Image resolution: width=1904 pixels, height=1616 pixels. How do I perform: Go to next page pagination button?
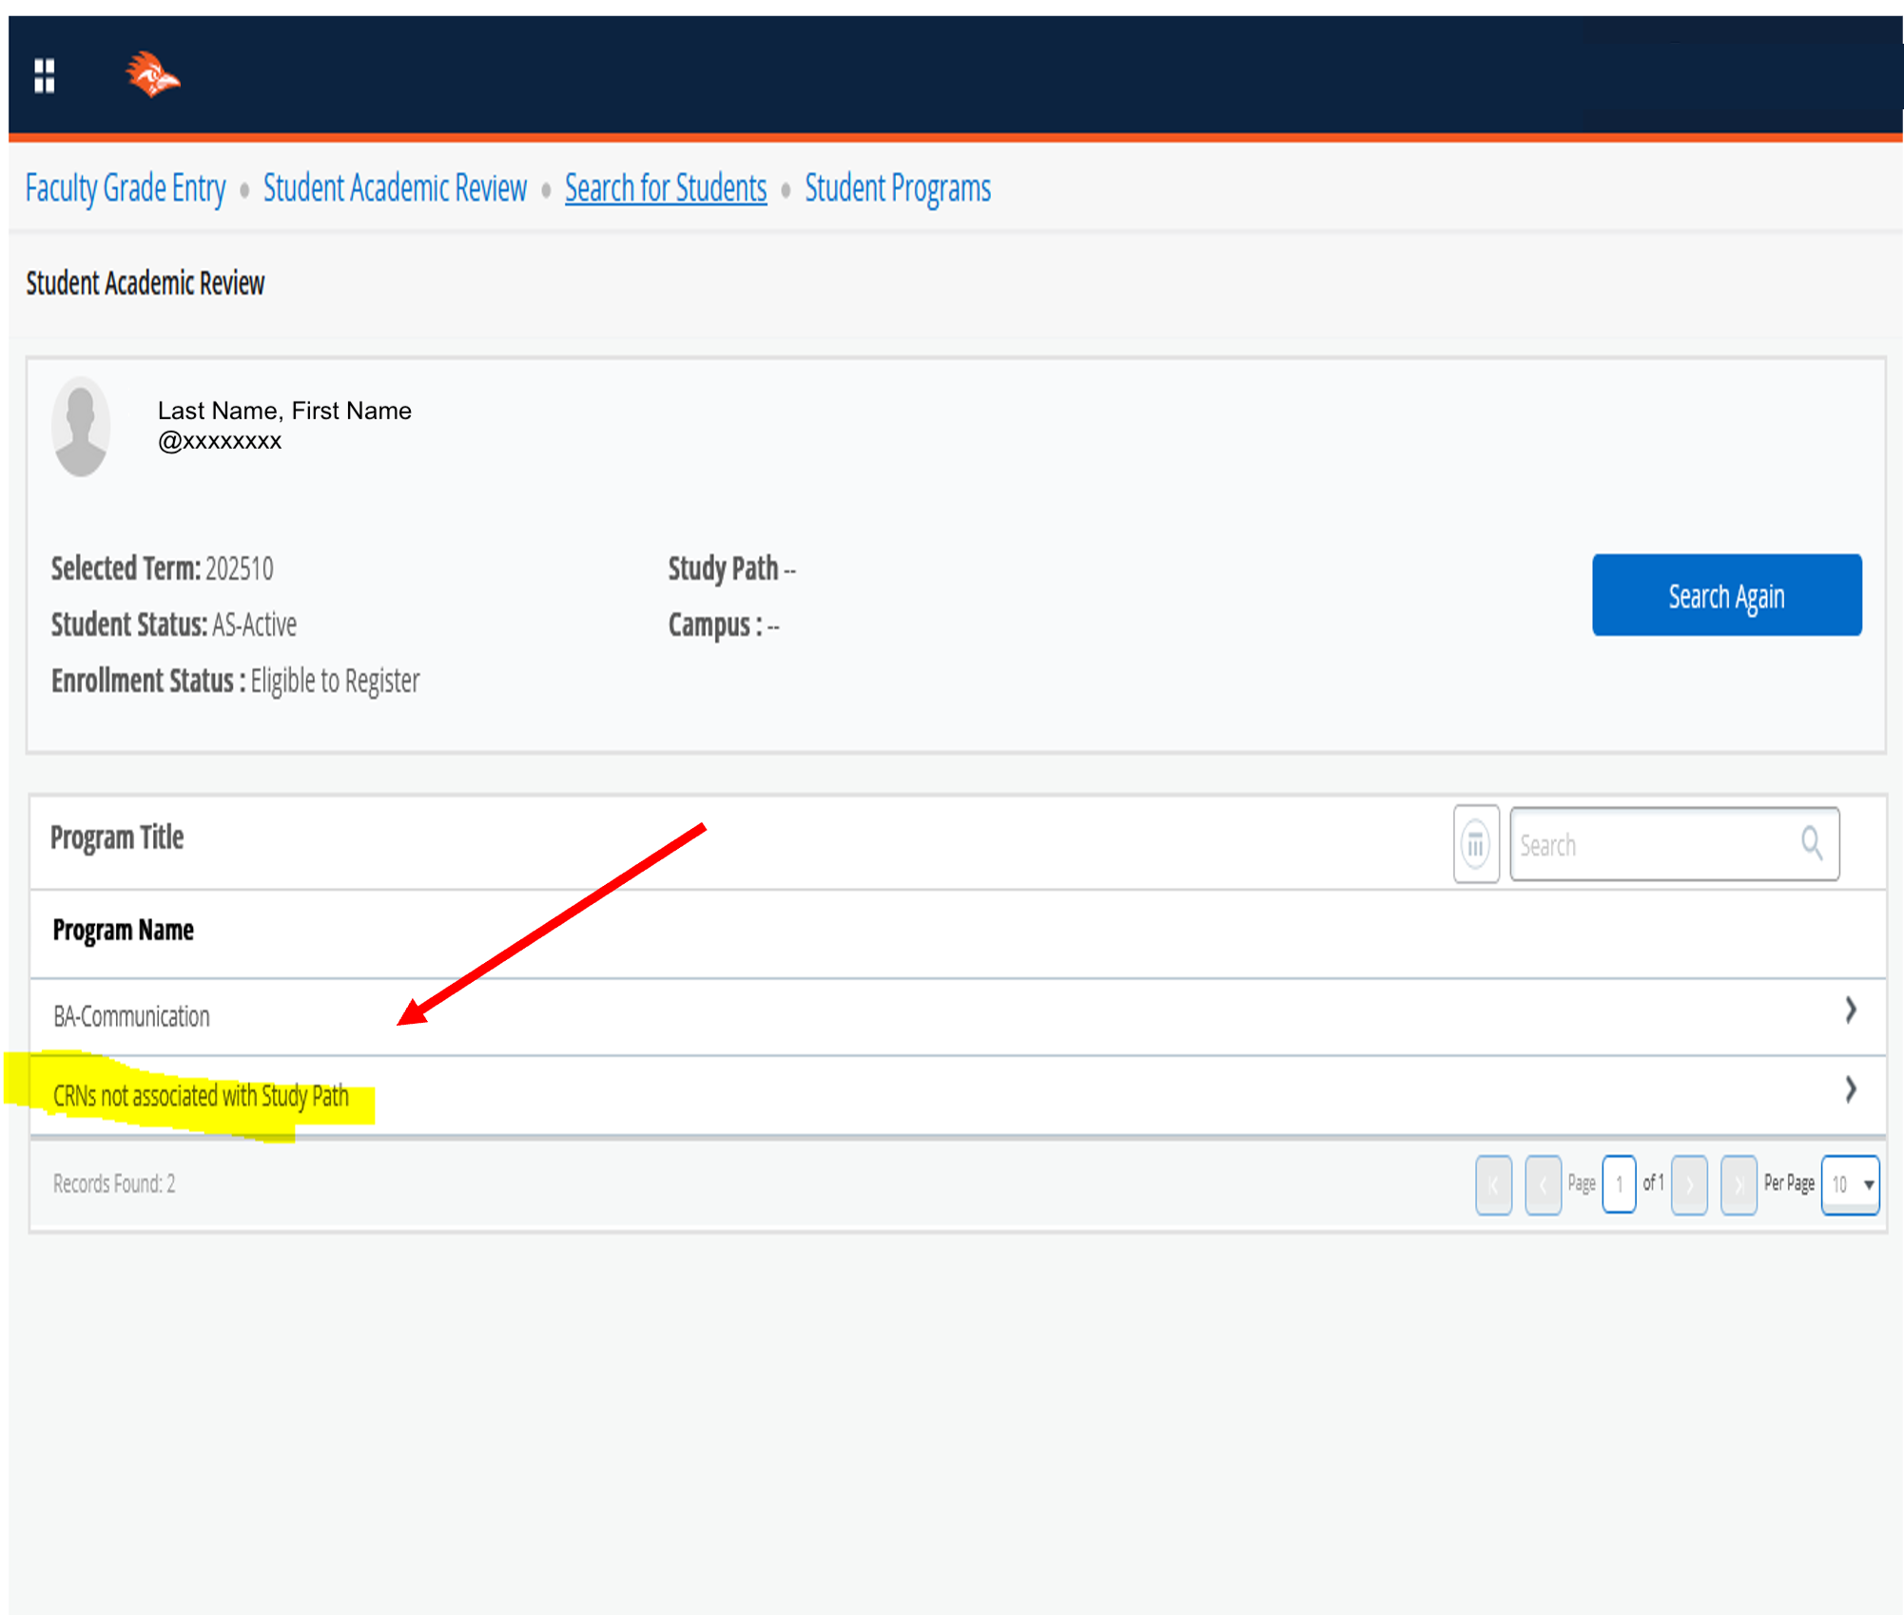[1689, 1184]
